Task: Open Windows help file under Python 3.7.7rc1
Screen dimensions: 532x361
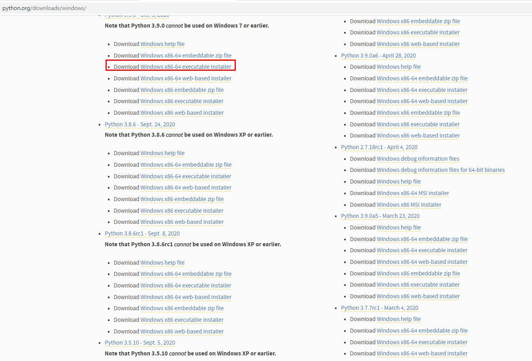Action: coord(399,319)
